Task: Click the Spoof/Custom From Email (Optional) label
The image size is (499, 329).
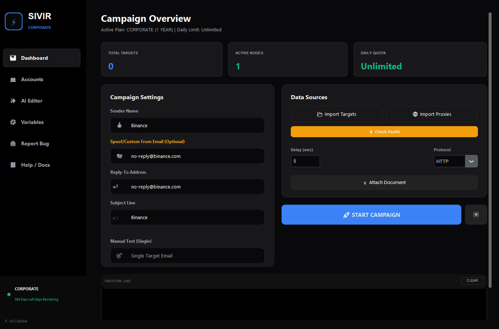Action: [147, 142]
